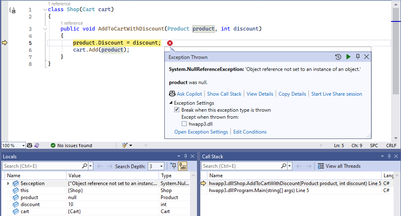
Task: Click Copy Details link
Action: pyautogui.click(x=292, y=94)
